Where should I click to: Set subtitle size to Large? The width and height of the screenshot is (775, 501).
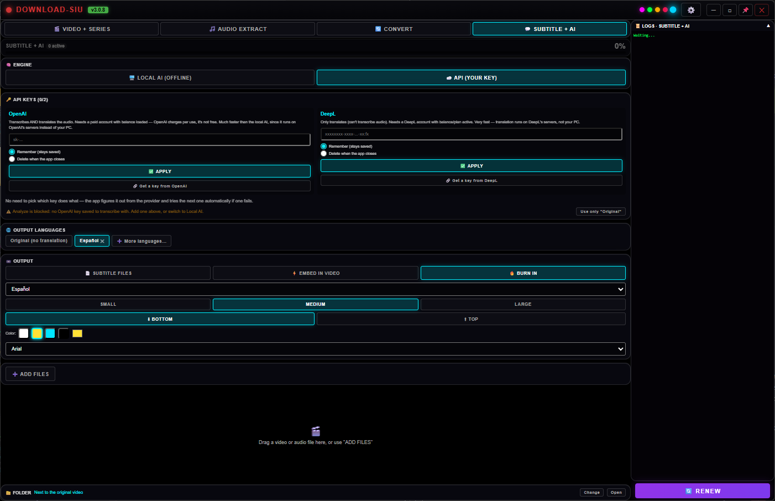523,304
